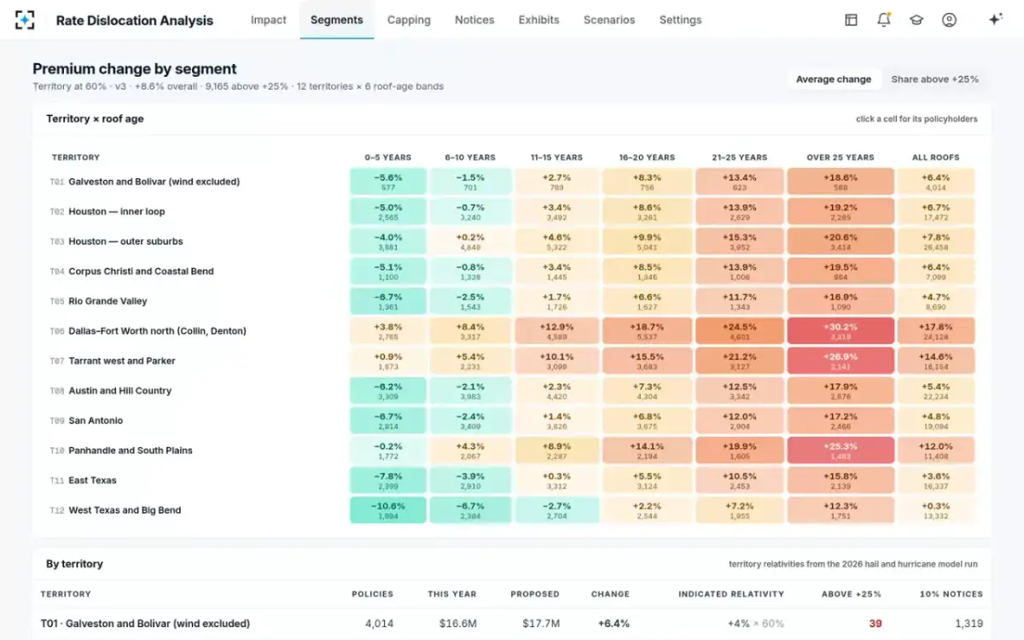Screen dimensions: 1024x640
Task: Open Tarrant west over 25 years cell +26.9%
Action: click(x=841, y=361)
